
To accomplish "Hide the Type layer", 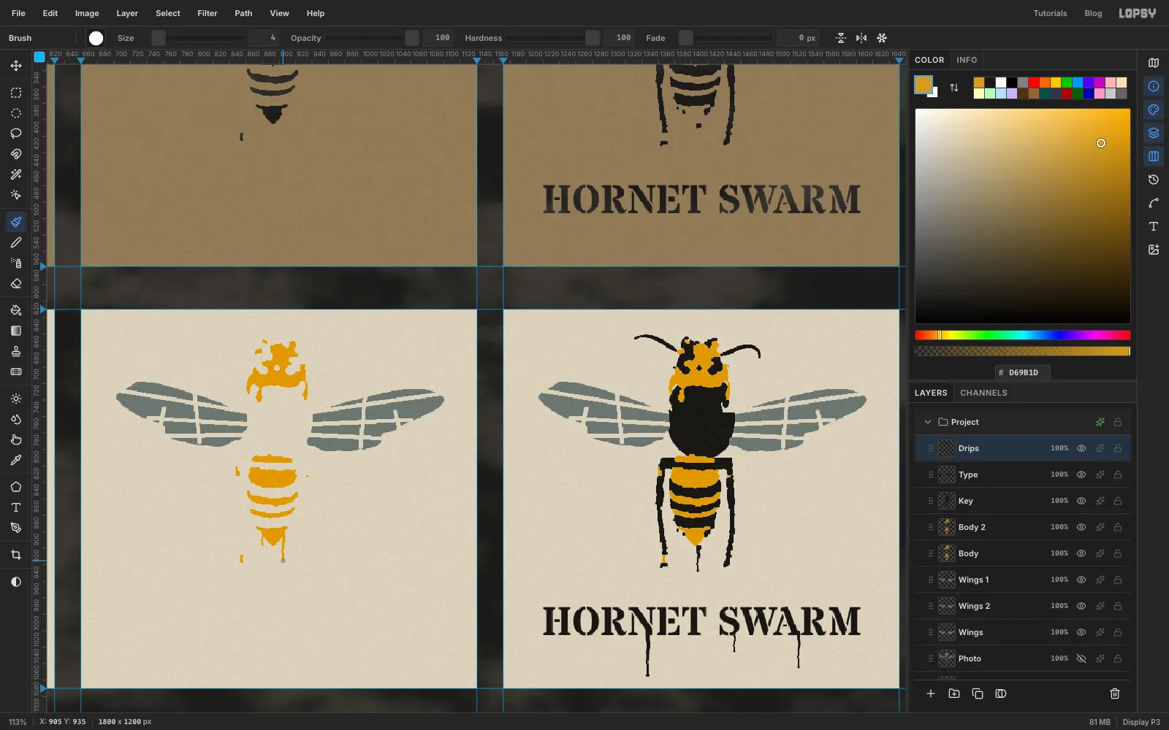I will tap(1081, 474).
